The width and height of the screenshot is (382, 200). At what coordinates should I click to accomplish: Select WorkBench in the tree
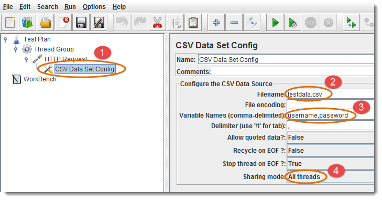tap(40, 79)
